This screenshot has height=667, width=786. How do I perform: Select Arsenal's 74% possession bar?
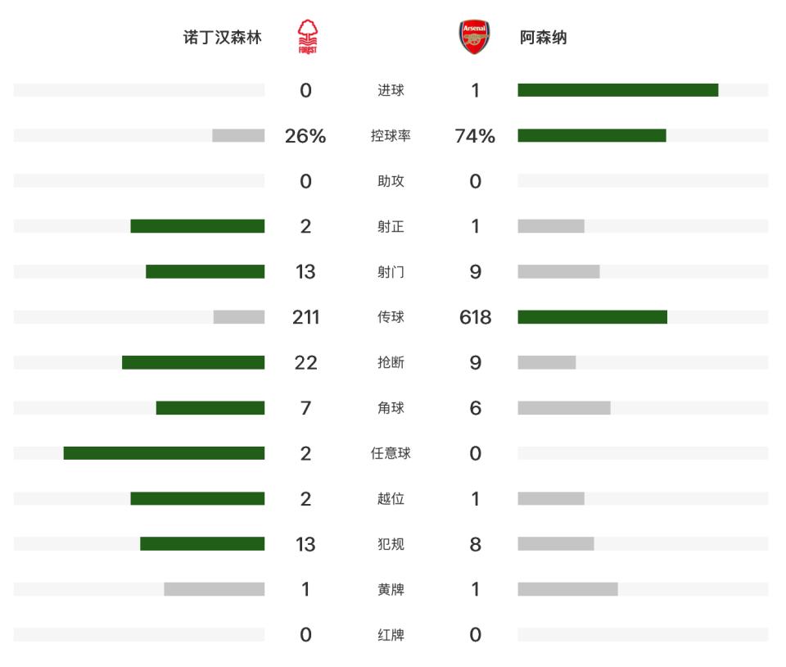[591, 135]
